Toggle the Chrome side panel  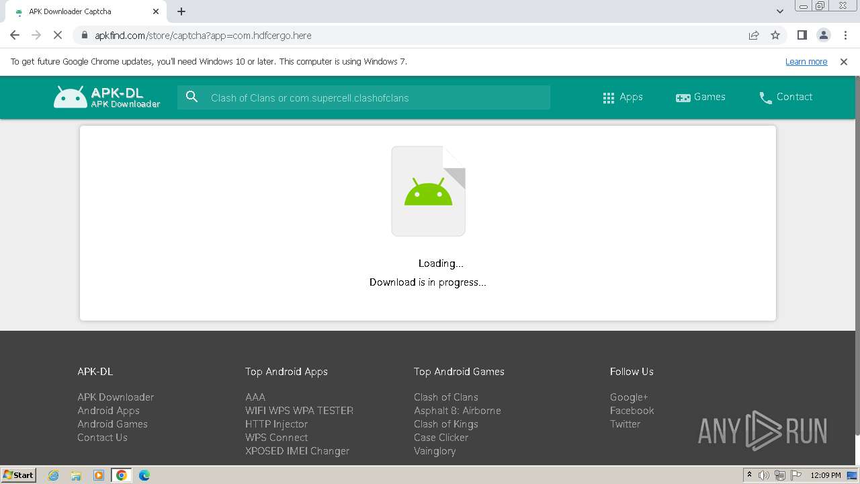802,35
